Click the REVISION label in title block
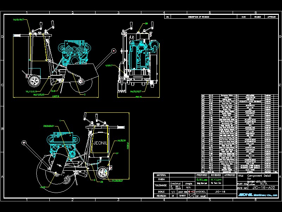Screen dimensions: 282x212 tap(161, 196)
